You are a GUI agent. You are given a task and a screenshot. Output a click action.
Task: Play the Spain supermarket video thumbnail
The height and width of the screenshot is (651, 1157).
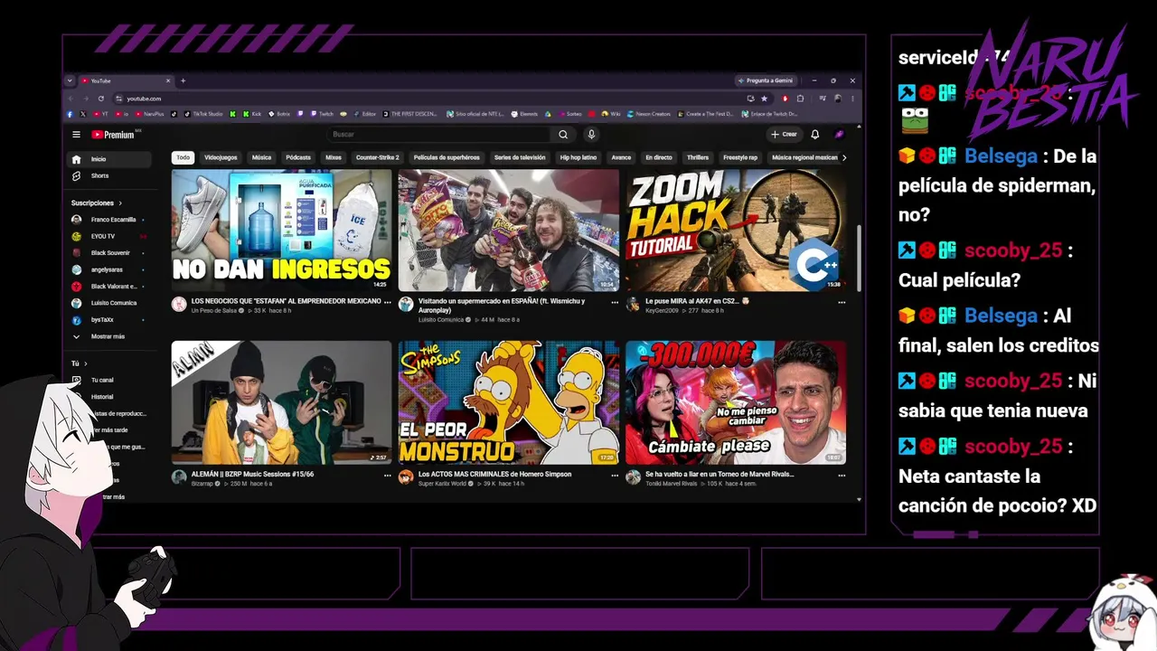click(509, 230)
